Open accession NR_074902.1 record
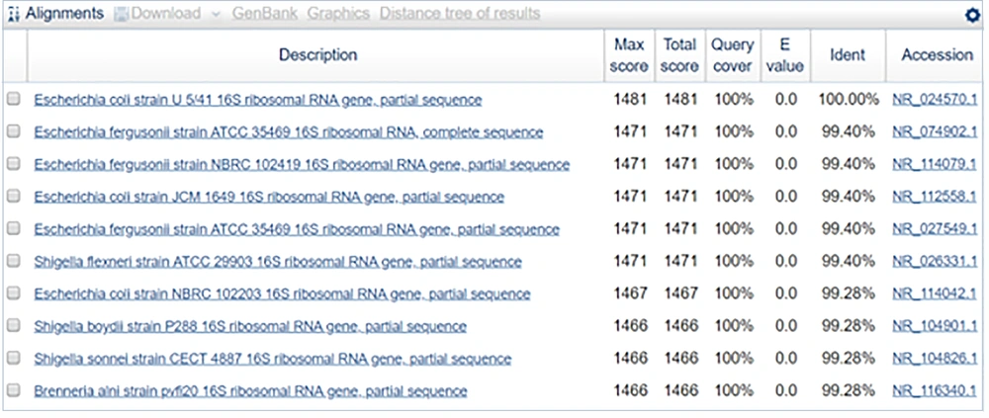Screen dimensions: 989x418 935,132
